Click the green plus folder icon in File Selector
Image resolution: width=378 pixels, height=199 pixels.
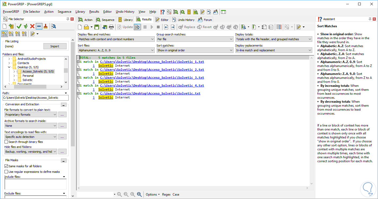(x=11, y=26)
